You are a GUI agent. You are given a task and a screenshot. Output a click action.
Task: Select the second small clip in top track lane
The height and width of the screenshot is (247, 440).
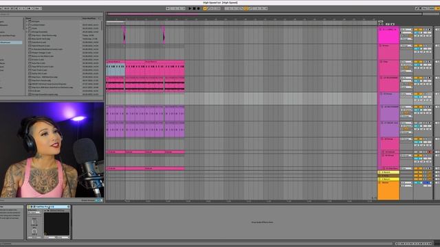(x=164, y=35)
